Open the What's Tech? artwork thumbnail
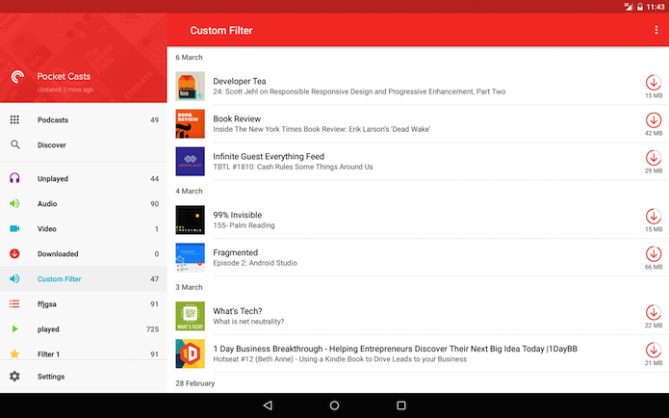Screen dimensions: 669x418 tap(190, 316)
